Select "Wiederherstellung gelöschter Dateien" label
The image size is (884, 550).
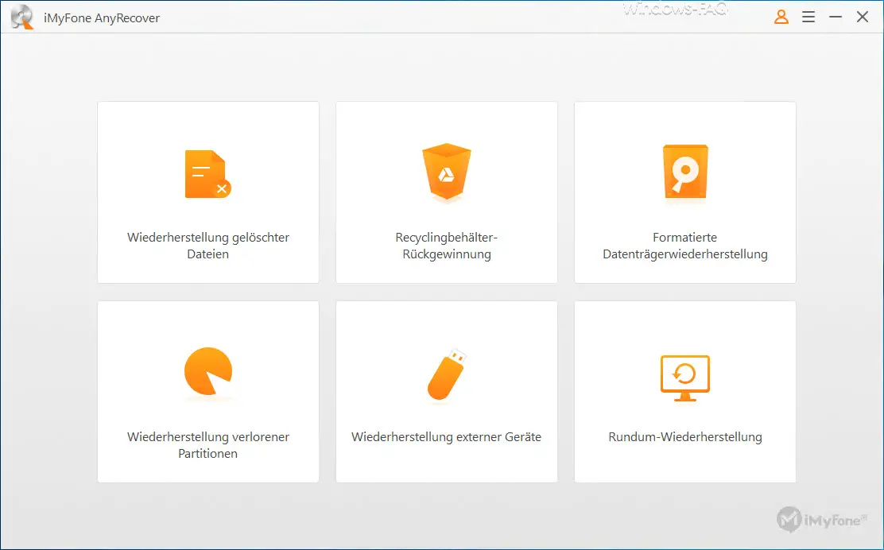click(208, 246)
